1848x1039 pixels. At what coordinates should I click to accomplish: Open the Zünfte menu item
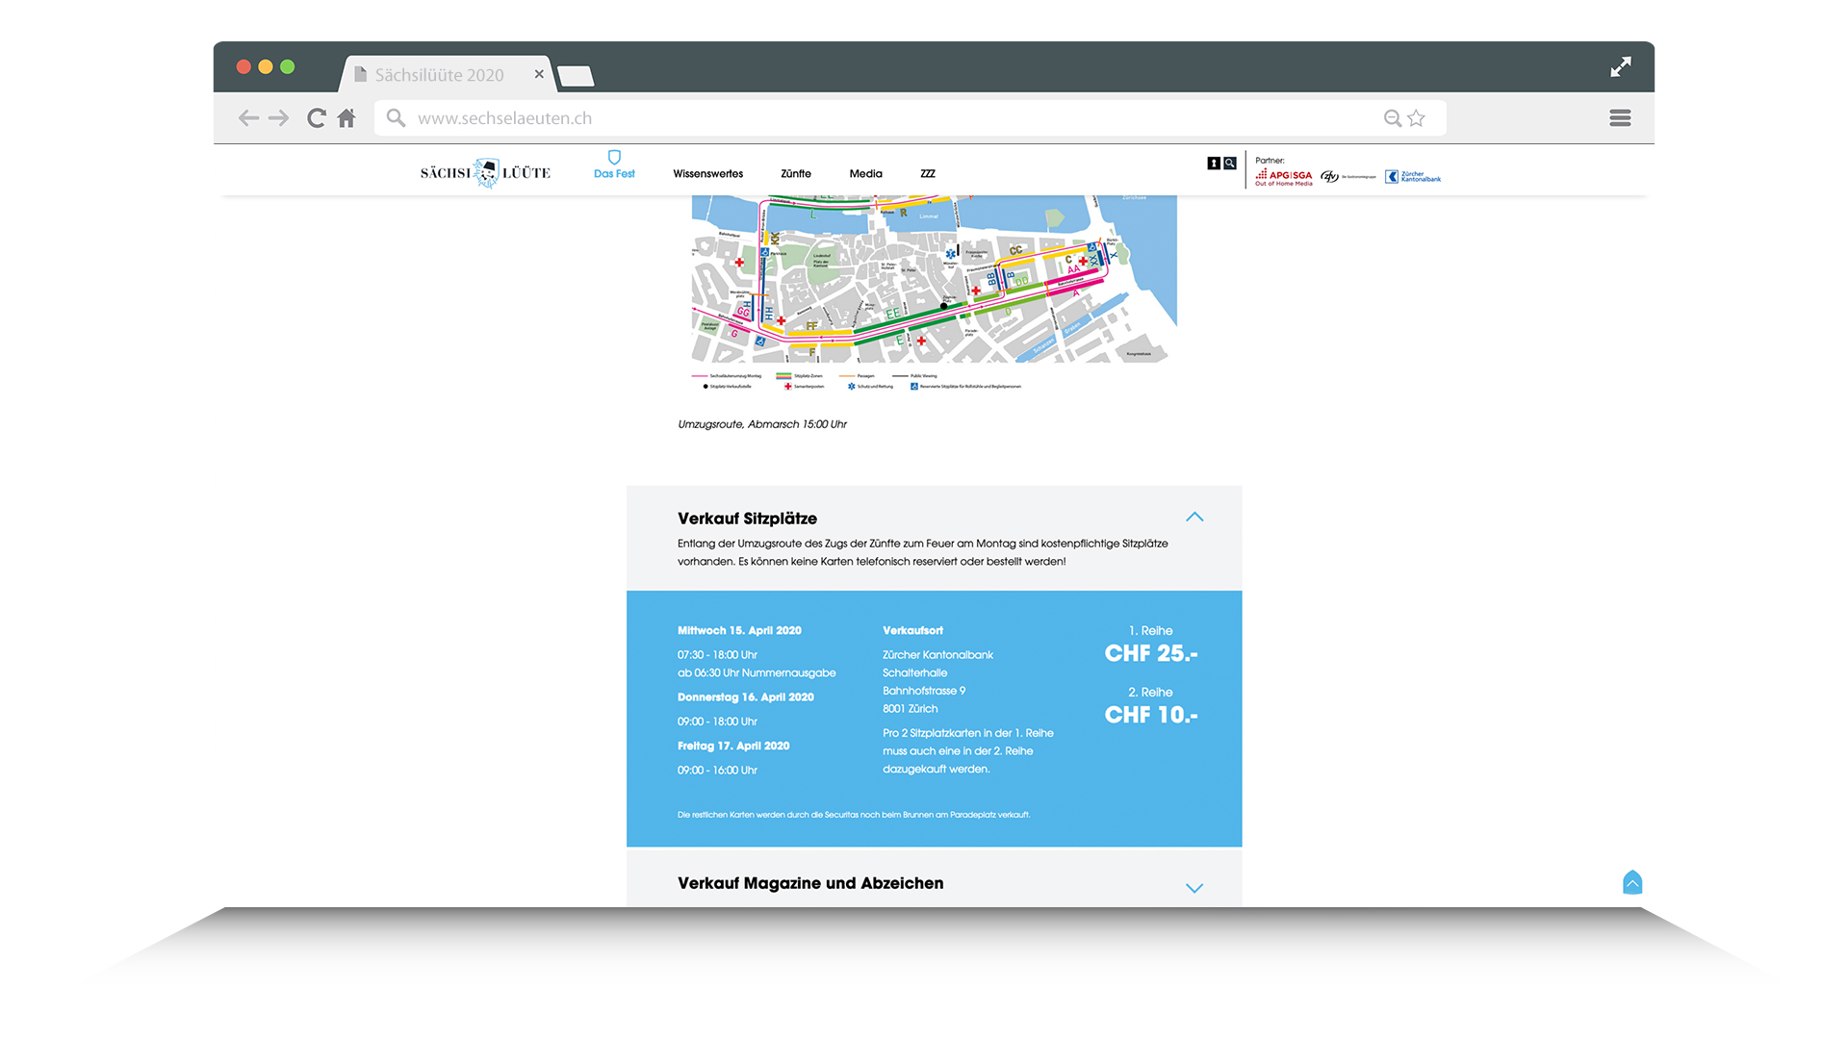click(x=796, y=174)
